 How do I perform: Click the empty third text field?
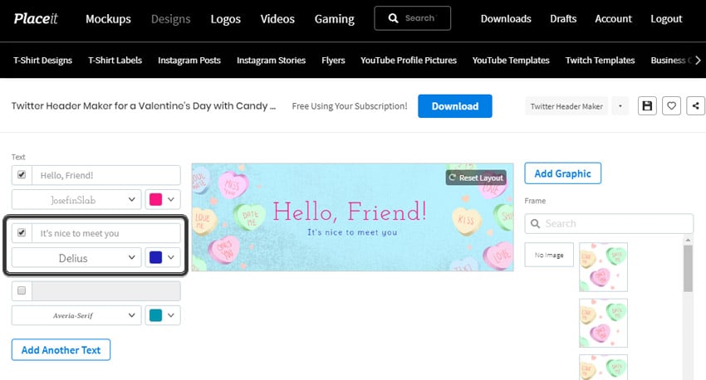tap(106, 291)
